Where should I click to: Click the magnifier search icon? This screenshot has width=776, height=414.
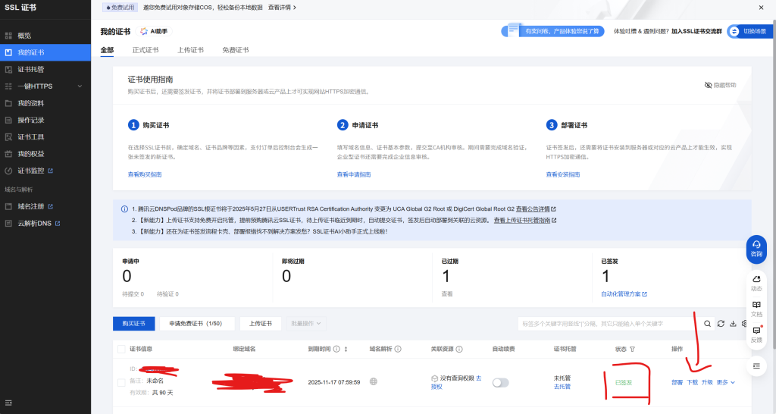pos(707,323)
